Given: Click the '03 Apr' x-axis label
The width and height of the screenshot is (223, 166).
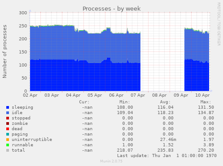Looking at the screenshot, I should point(52,95).
